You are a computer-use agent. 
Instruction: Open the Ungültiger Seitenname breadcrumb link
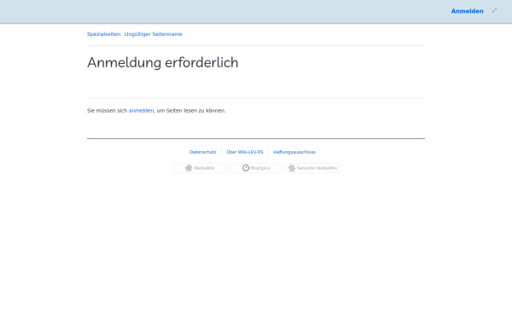pyautogui.click(x=153, y=34)
